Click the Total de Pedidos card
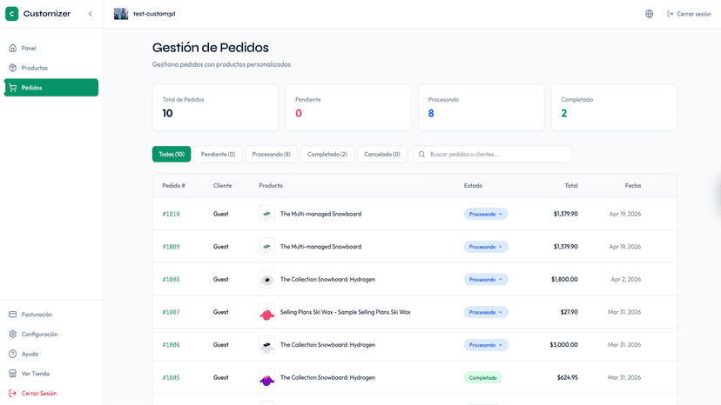The height and width of the screenshot is (405, 721). pyautogui.click(x=215, y=108)
